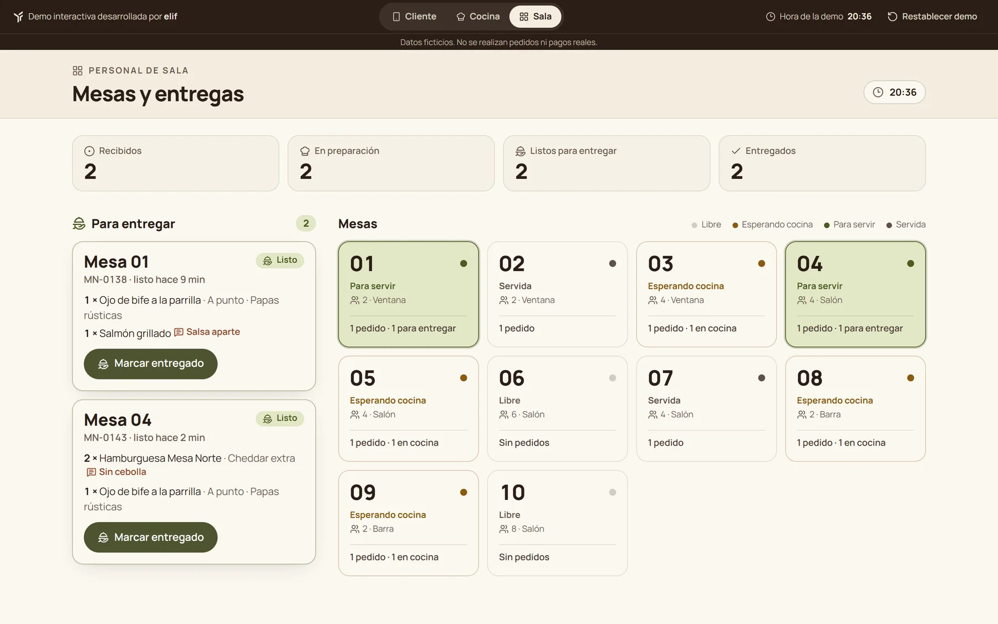Open table card 01
Viewport: 998px width, 624px height.
(409, 294)
